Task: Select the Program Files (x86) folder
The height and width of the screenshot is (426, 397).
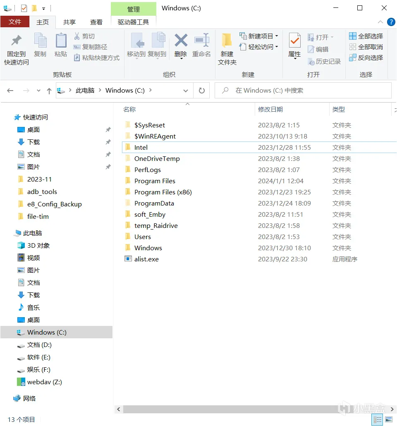Action: click(x=163, y=192)
